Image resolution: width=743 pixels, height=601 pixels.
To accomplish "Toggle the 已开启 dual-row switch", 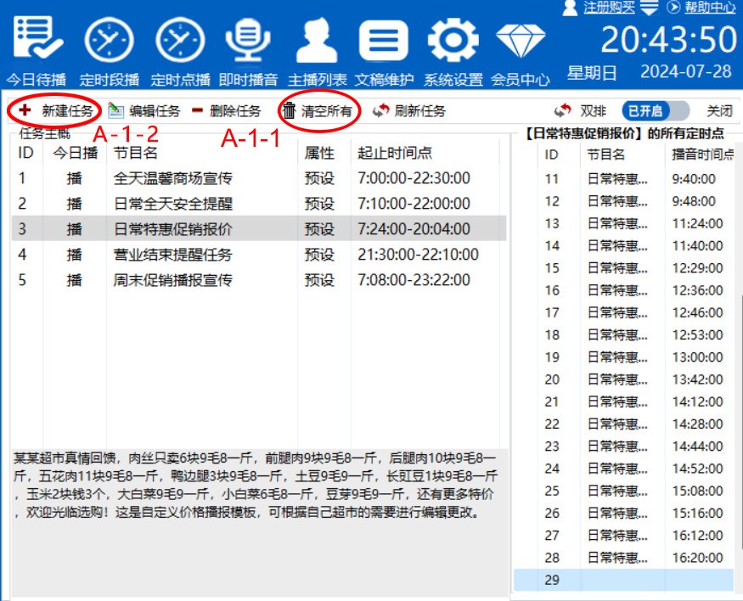I will (x=644, y=111).
